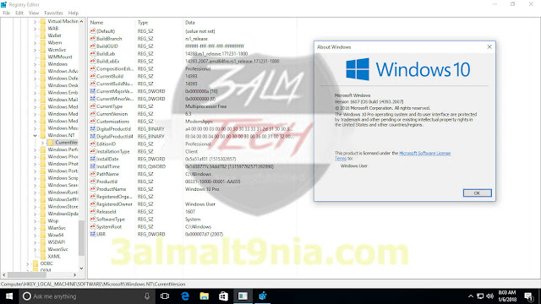The width and height of the screenshot is (541, 304).
Task: Click the ProductName string value icon
Action: click(92, 189)
